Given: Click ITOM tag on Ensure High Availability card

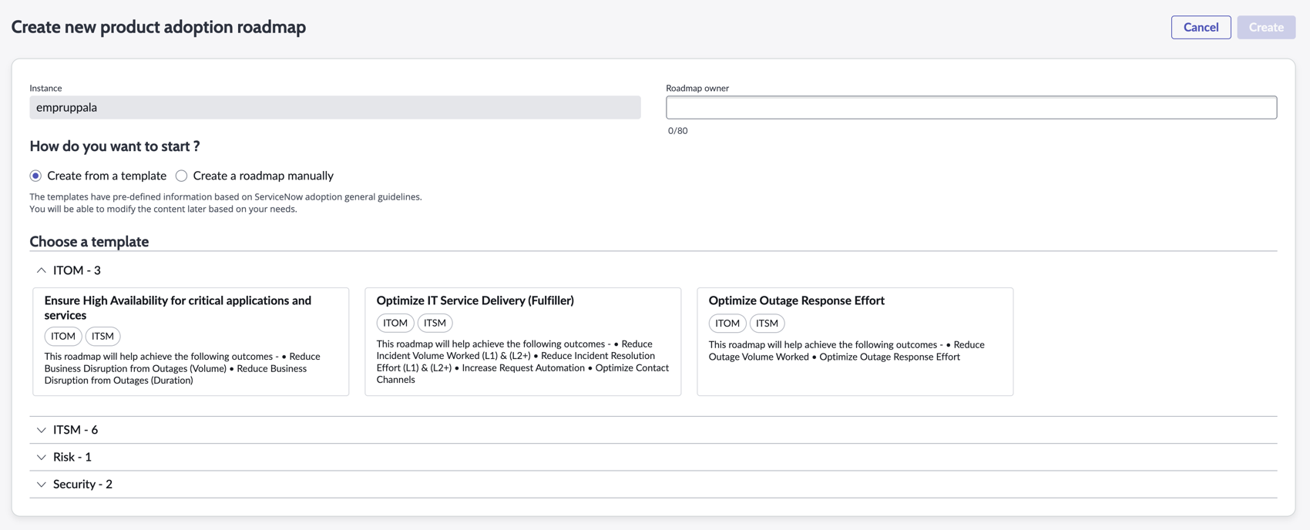Looking at the screenshot, I should (x=63, y=336).
